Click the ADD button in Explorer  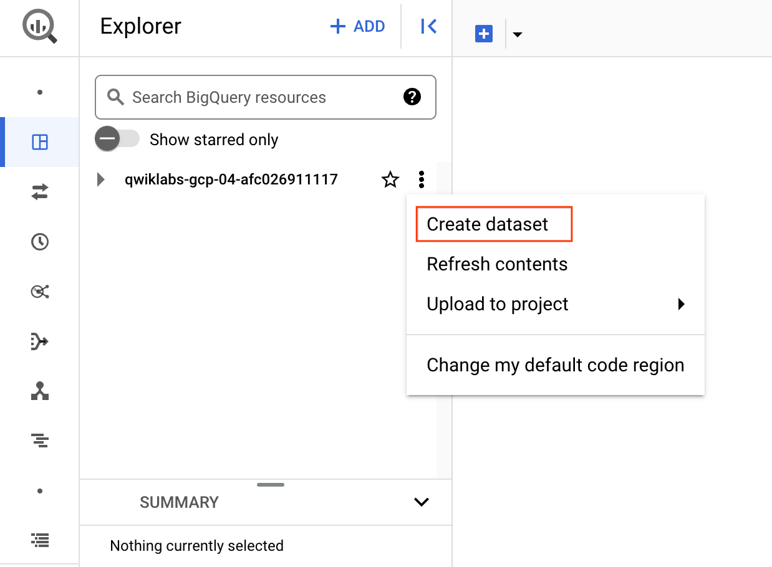point(357,26)
